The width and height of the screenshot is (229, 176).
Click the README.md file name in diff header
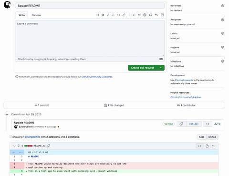pyautogui.click(x=40, y=146)
